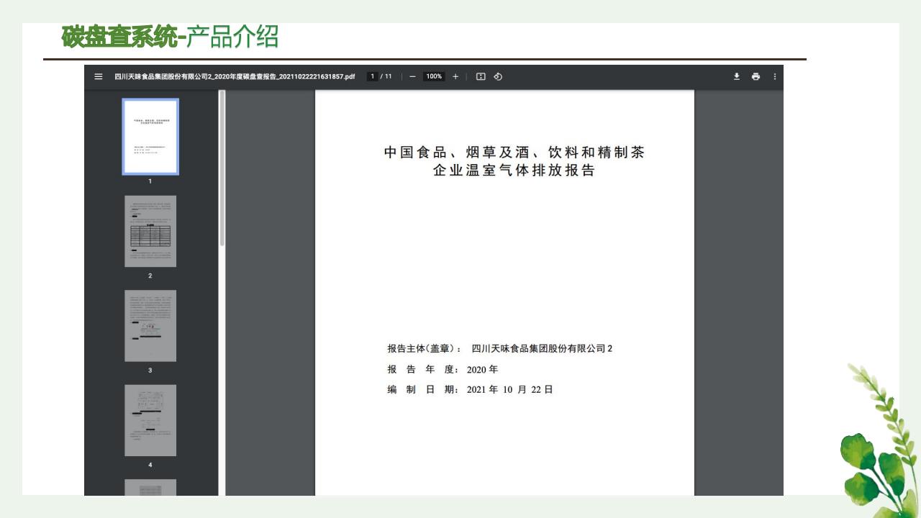Click the fit to page icon

(481, 76)
